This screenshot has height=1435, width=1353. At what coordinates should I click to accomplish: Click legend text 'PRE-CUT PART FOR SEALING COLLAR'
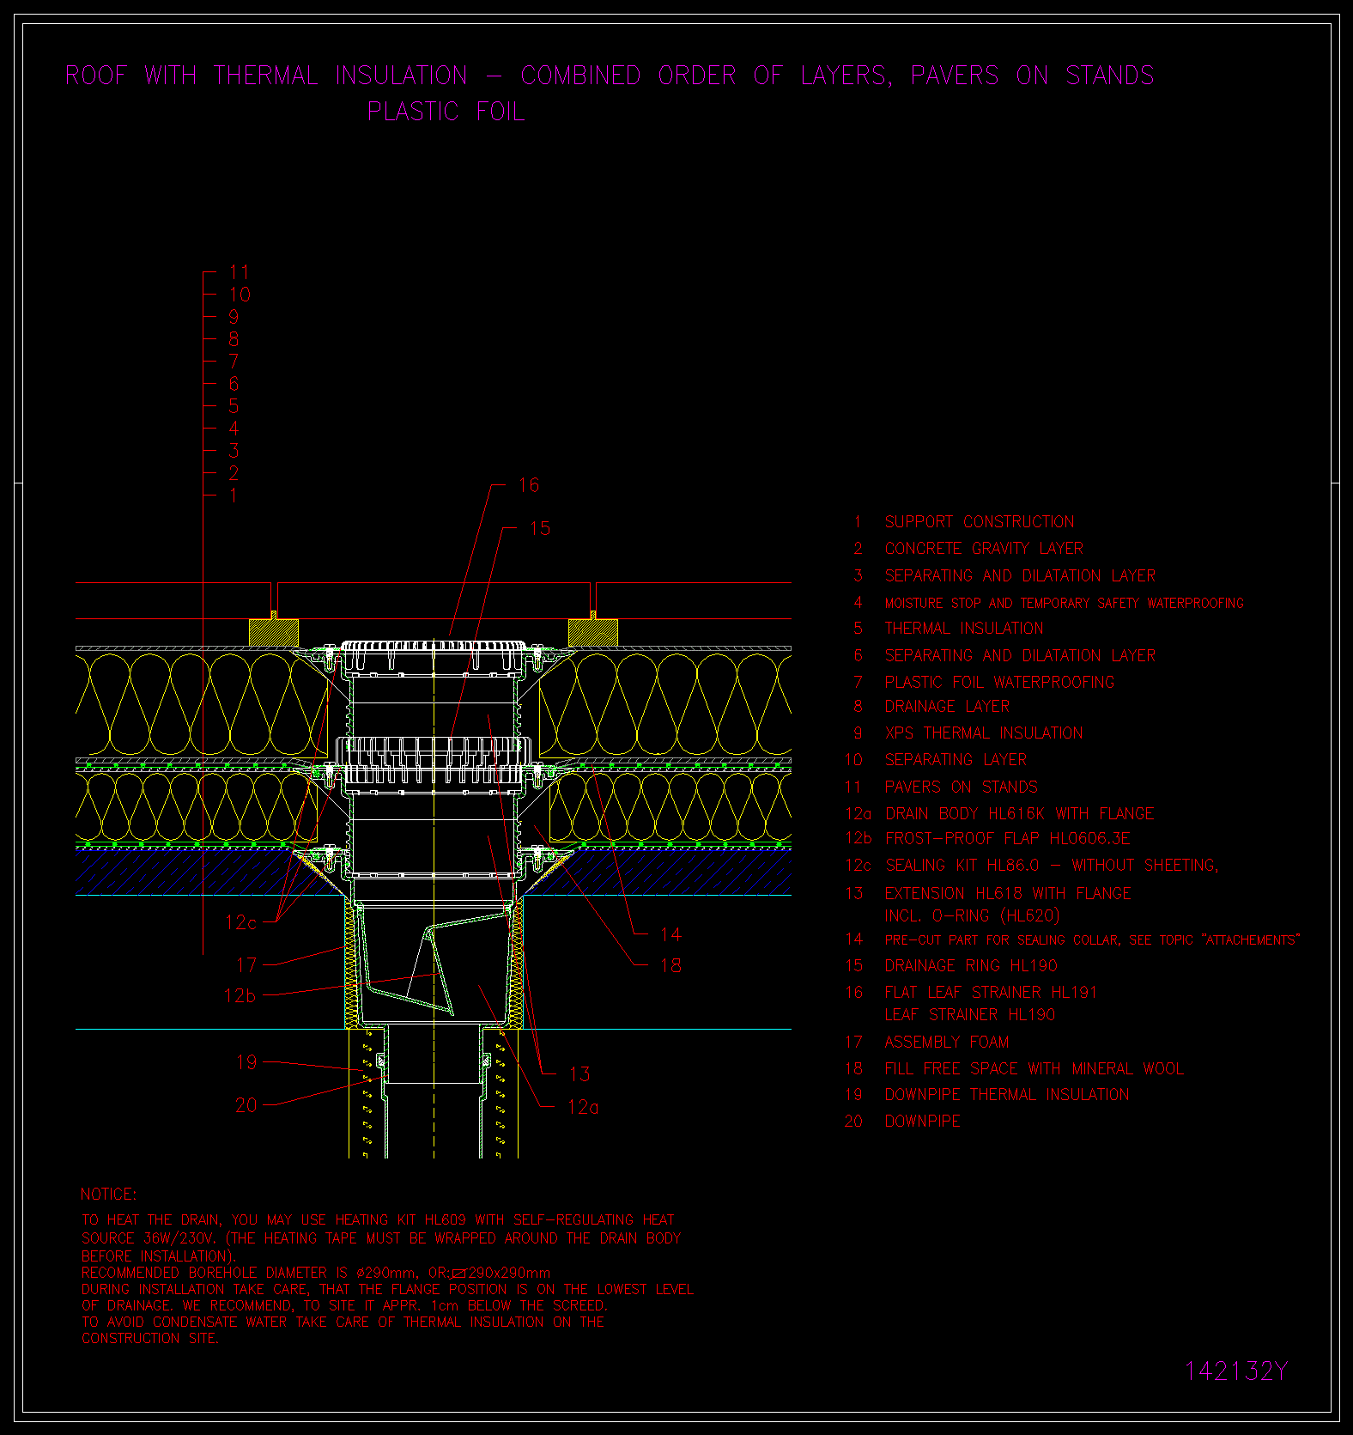click(1001, 940)
